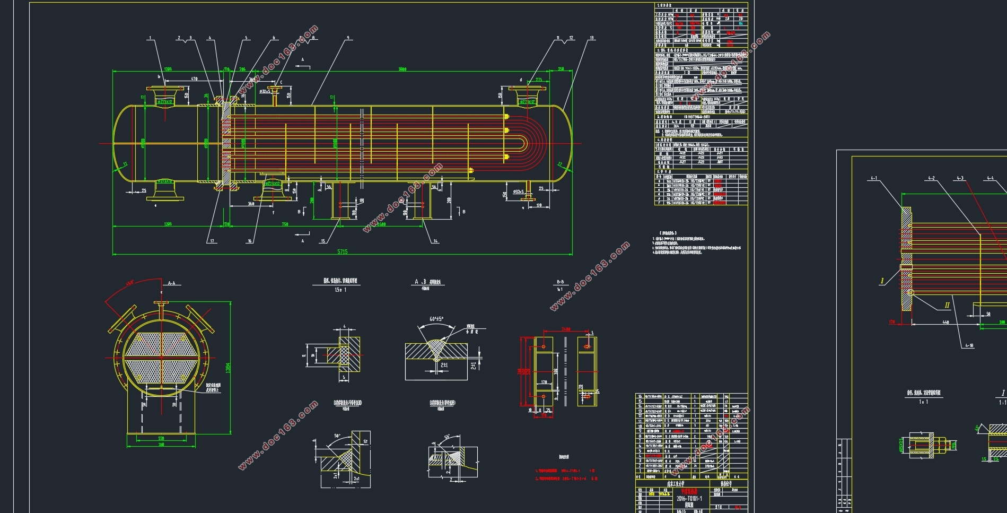Click the red notes text near title block

tap(566, 474)
